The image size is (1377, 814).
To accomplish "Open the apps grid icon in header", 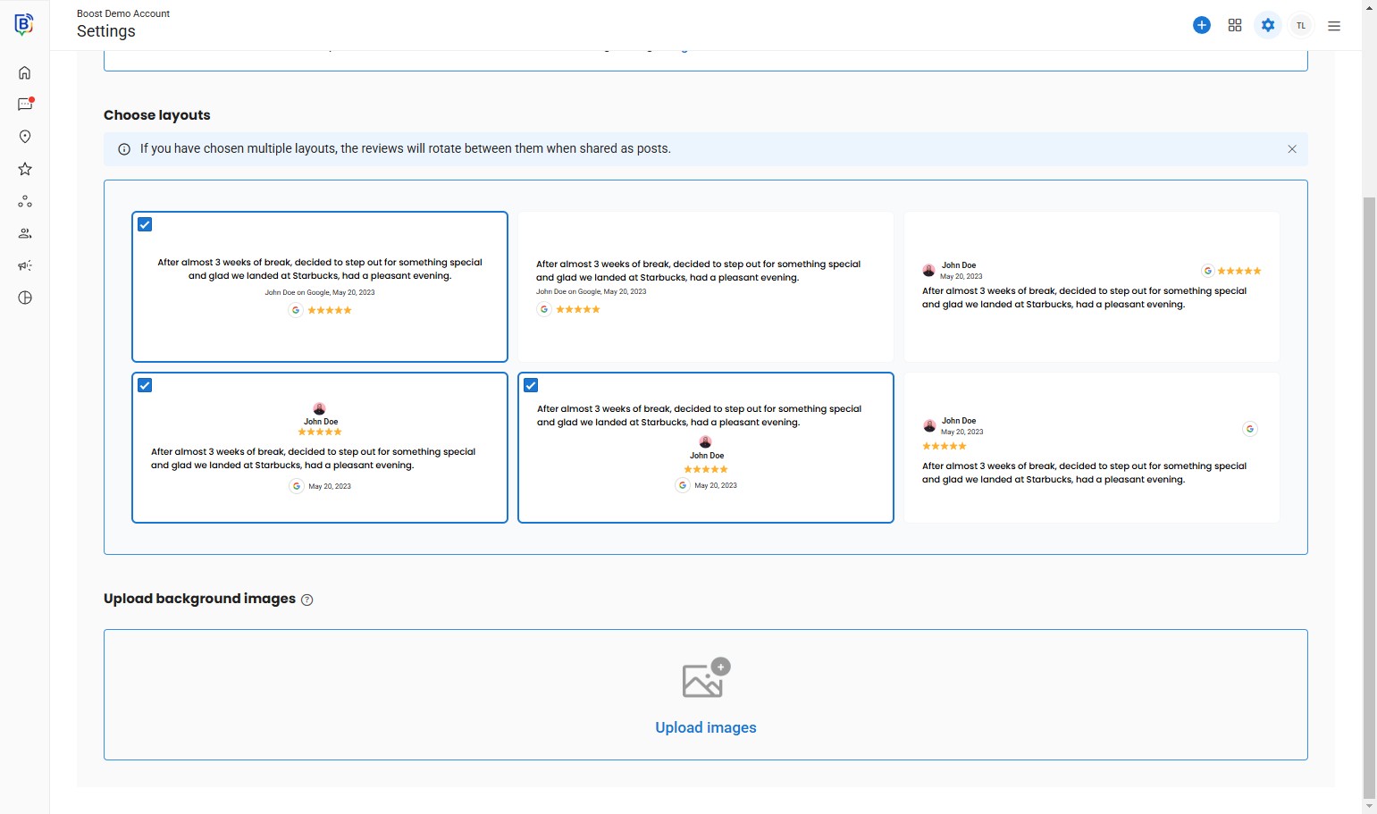I will (1235, 25).
